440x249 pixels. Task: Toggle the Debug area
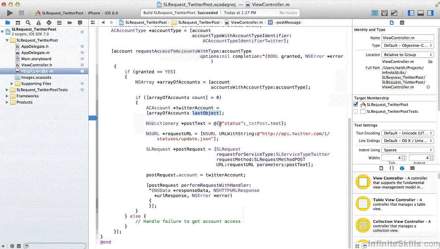[420, 13]
